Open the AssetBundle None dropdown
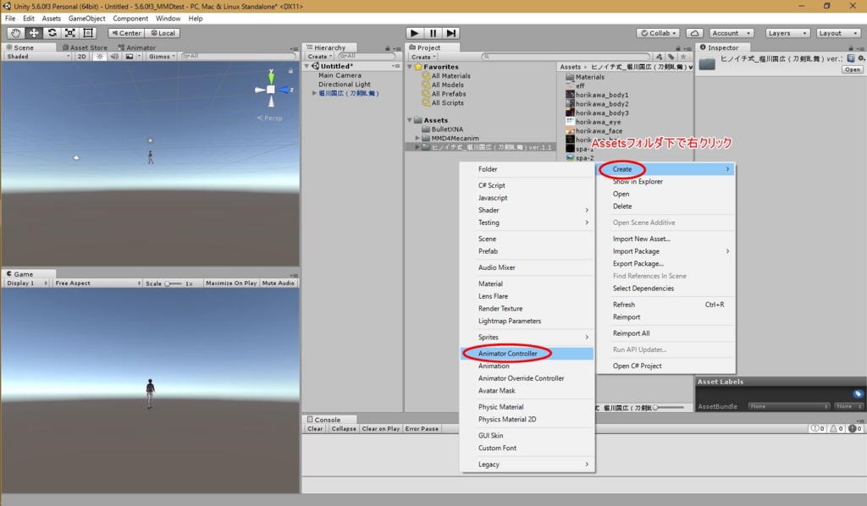Screen dimensions: 867x506 (788, 406)
